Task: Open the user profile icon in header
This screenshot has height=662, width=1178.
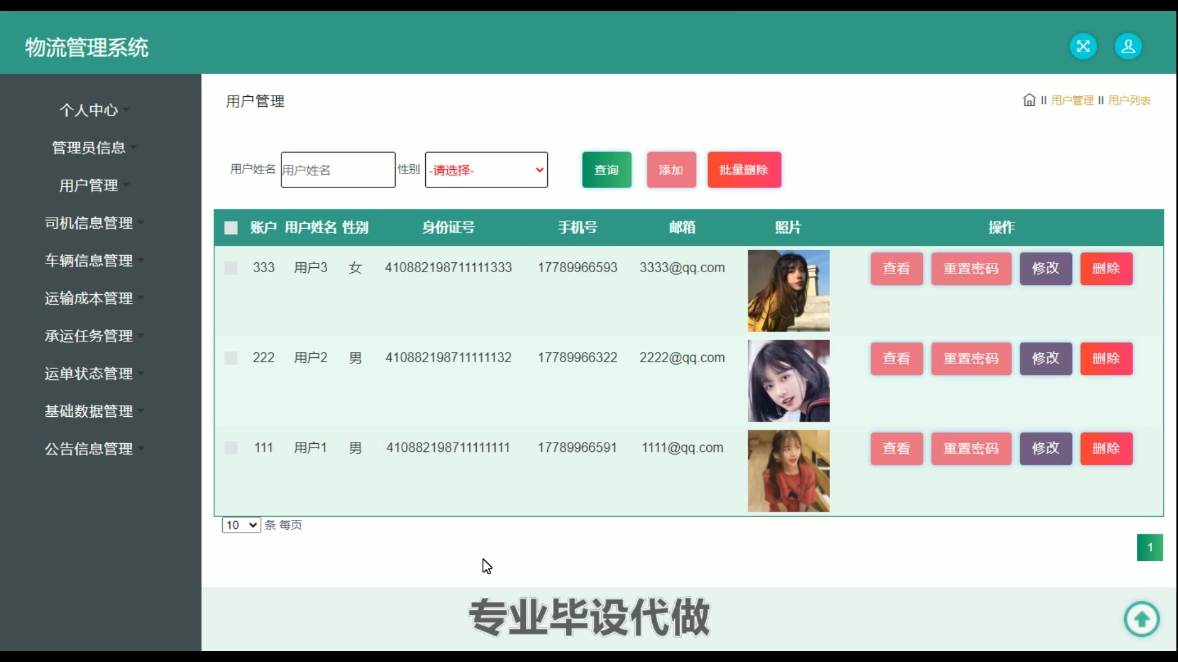Action: click(x=1128, y=47)
